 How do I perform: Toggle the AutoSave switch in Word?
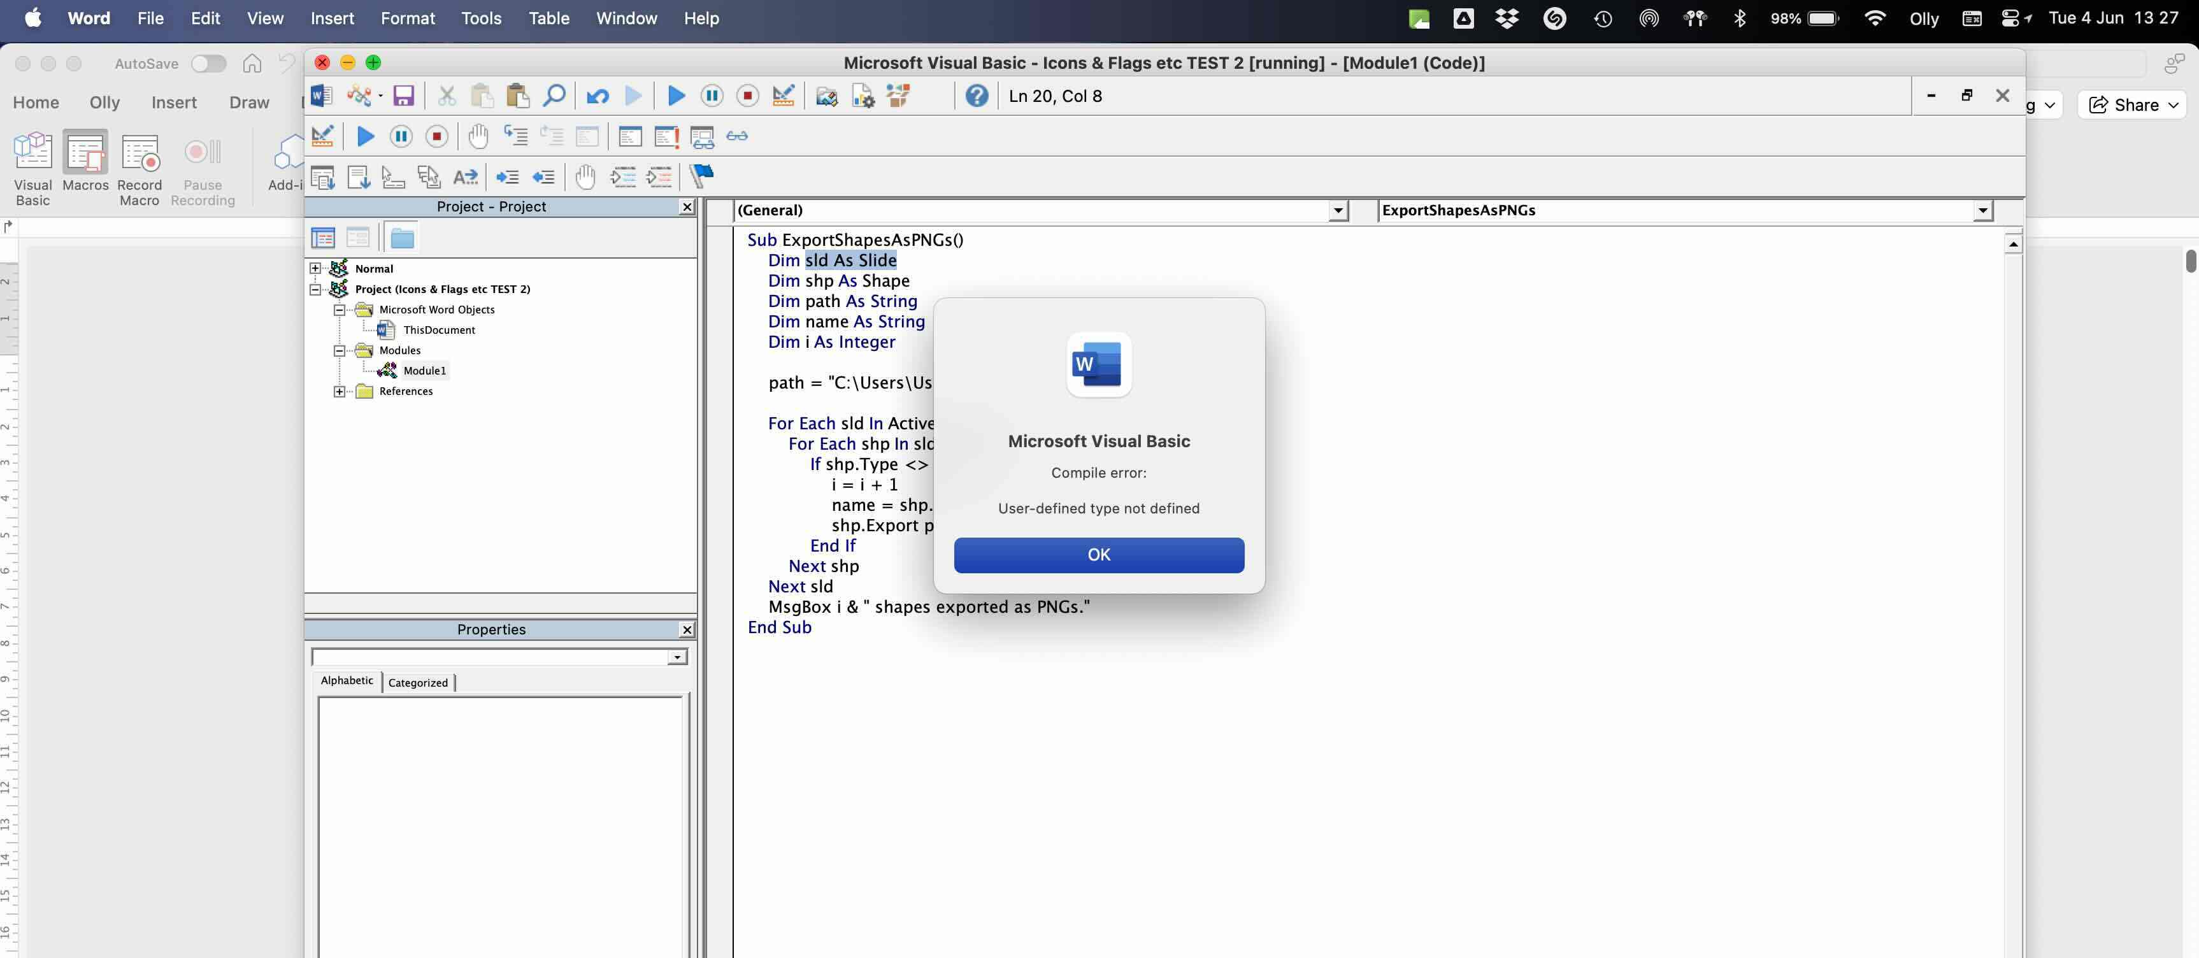(x=208, y=63)
